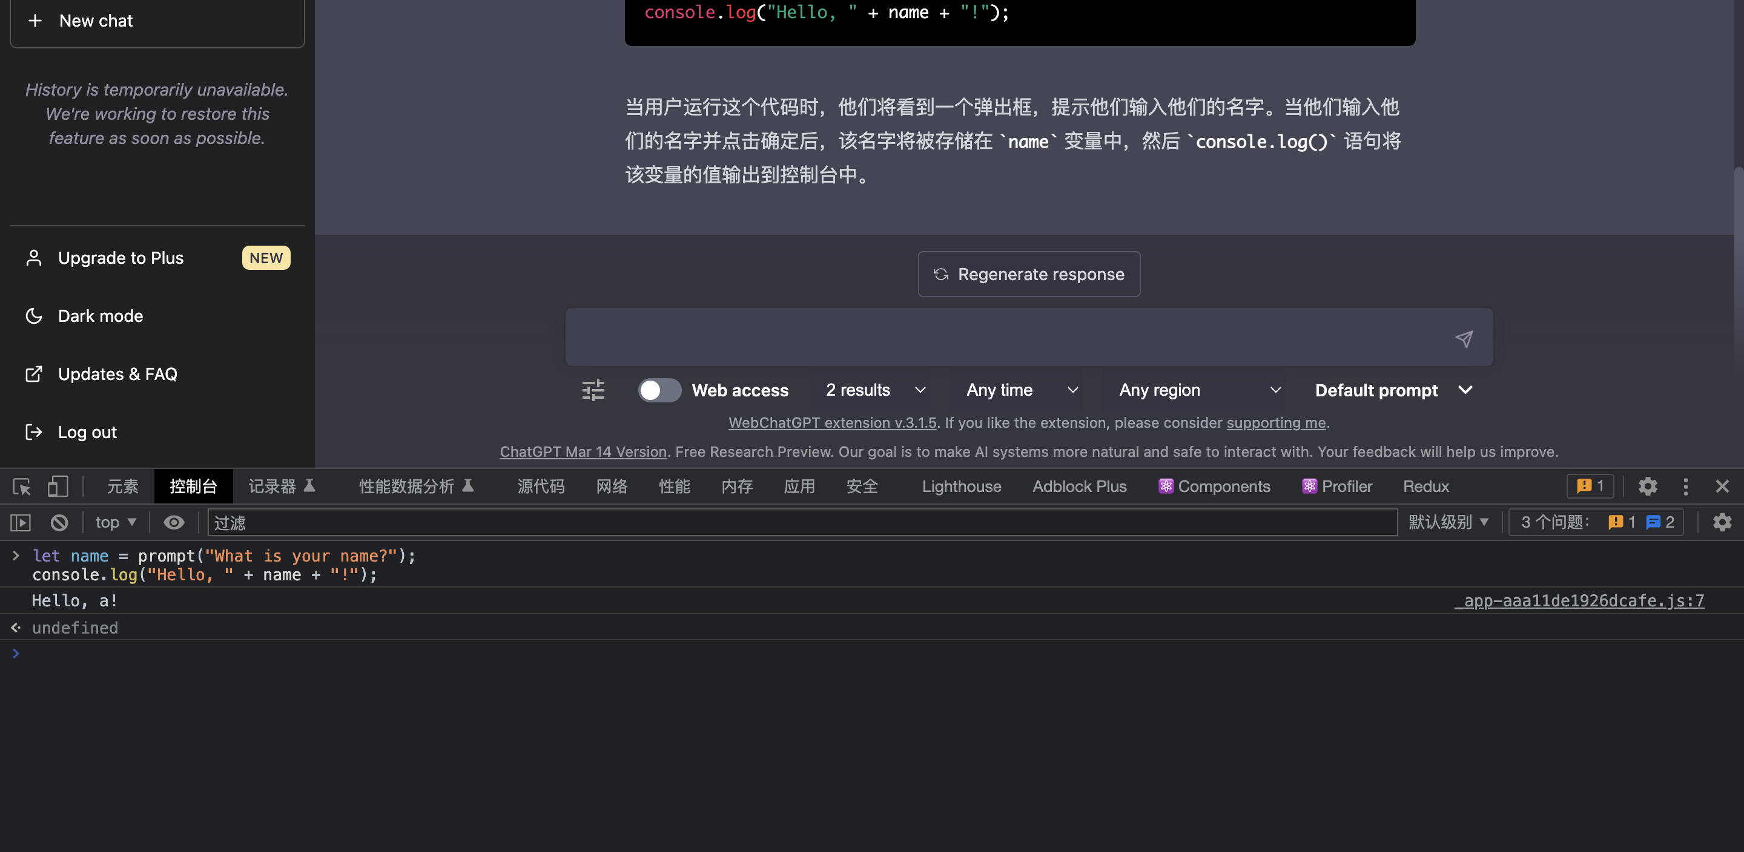This screenshot has height=852, width=1744.
Task: Switch to the 源代码 tab
Action: 540,487
